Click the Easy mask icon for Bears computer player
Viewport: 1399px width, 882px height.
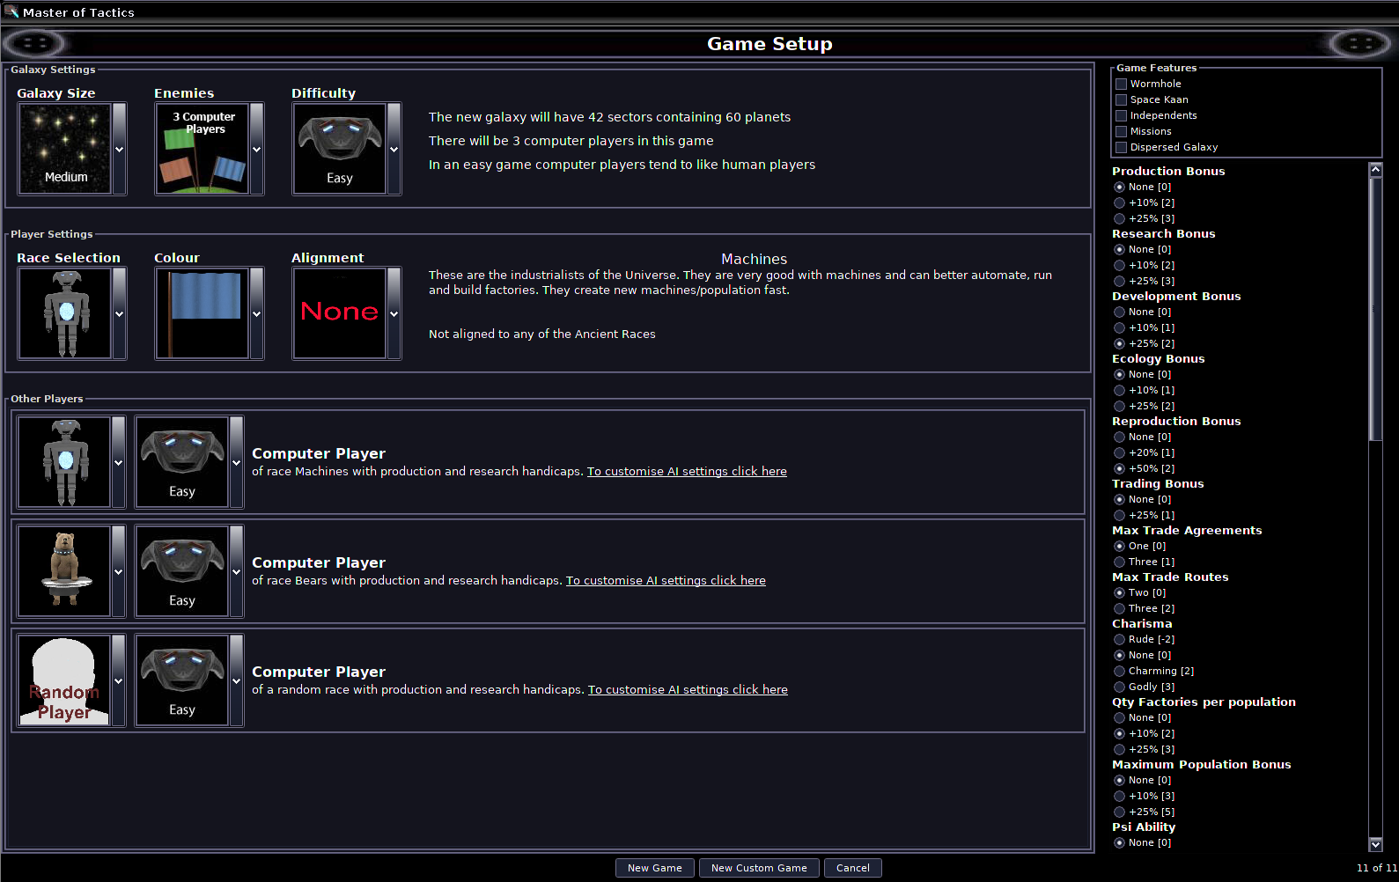click(x=182, y=571)
